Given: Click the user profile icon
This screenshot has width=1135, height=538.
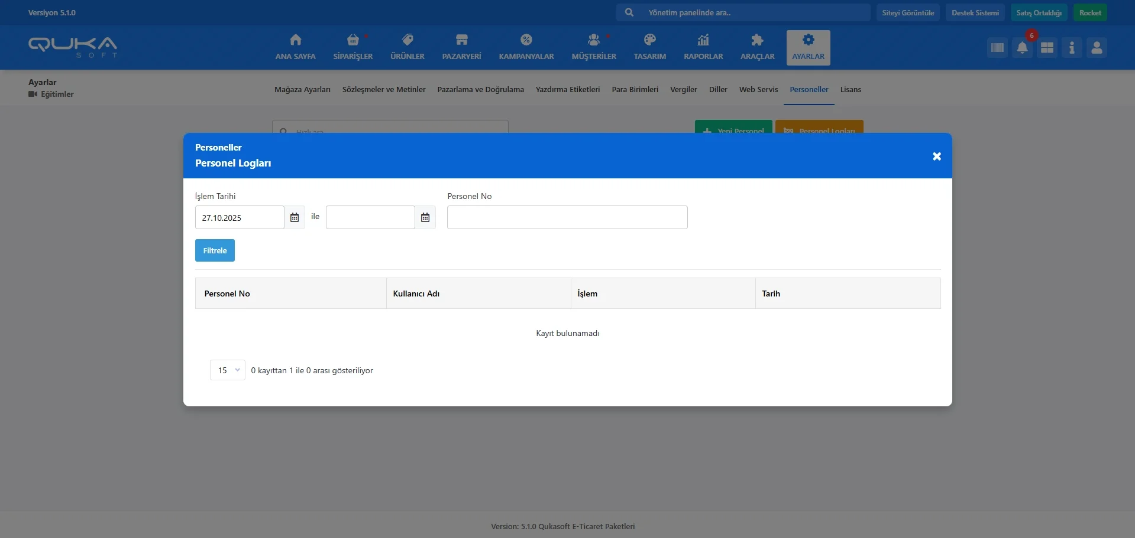Looking at the screenshot, I should point(1097,48).
